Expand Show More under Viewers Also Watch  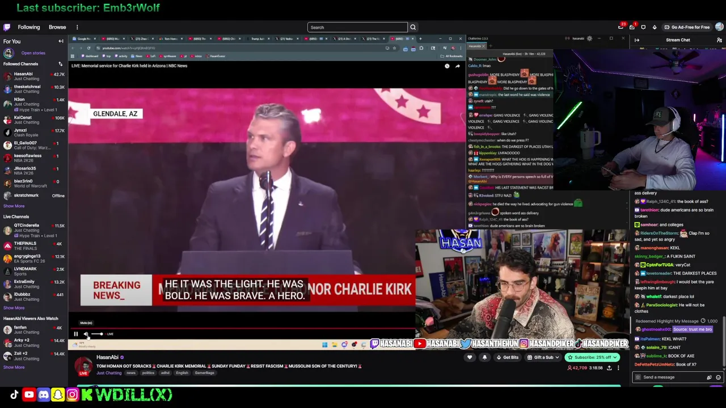[14, 367]
